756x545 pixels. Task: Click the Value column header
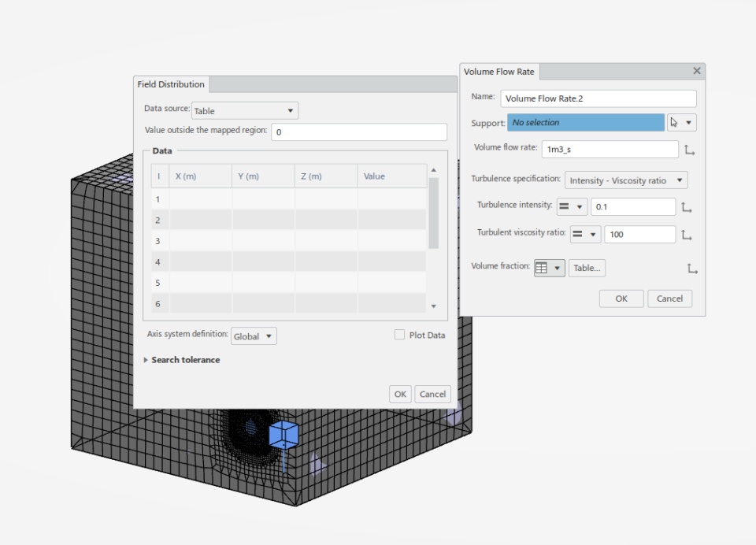(x=392, y=176)
